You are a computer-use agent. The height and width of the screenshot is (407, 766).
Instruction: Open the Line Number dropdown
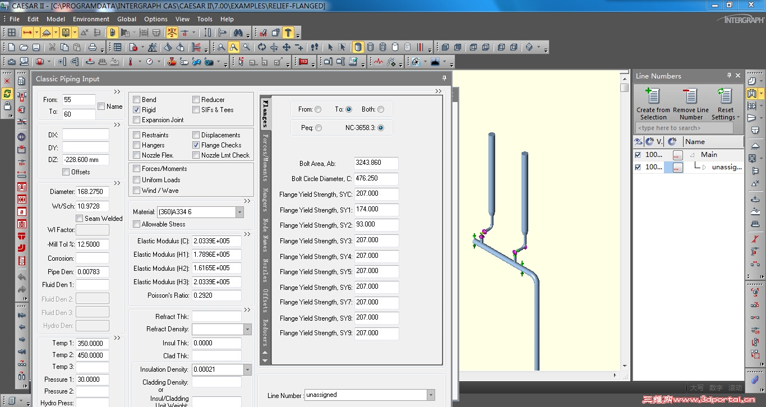click(431, 395)
